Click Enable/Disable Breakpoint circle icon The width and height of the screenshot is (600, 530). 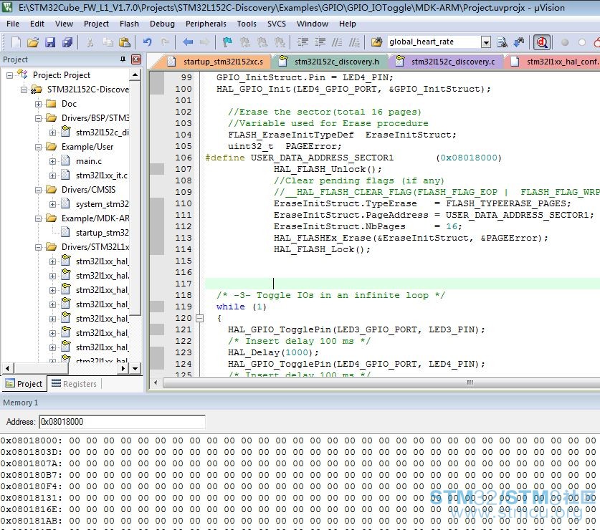(x=582, y=42)
